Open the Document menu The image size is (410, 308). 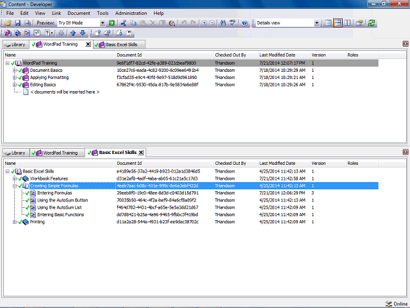tap(79, 13)
